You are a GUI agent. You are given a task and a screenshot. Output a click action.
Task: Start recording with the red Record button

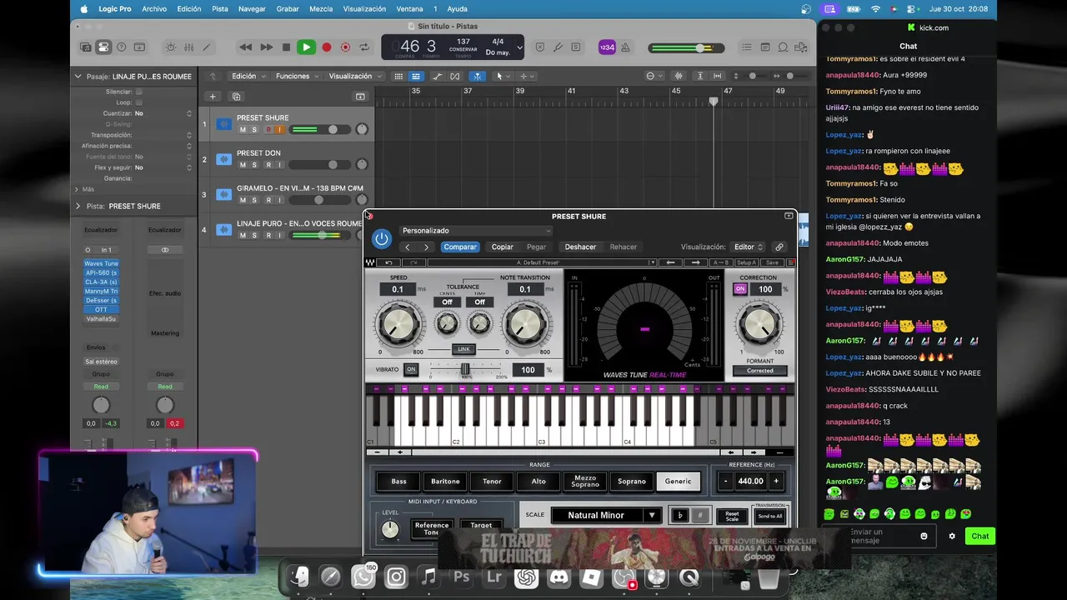click(327, 47)
